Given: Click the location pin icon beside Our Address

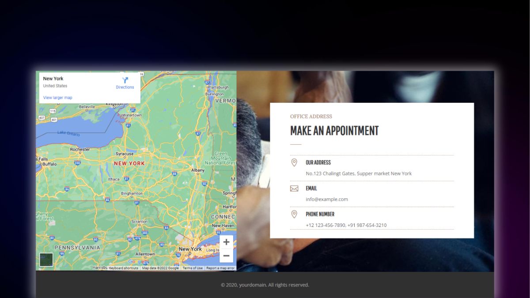Looking at the screenshot, I should [294, 162].
